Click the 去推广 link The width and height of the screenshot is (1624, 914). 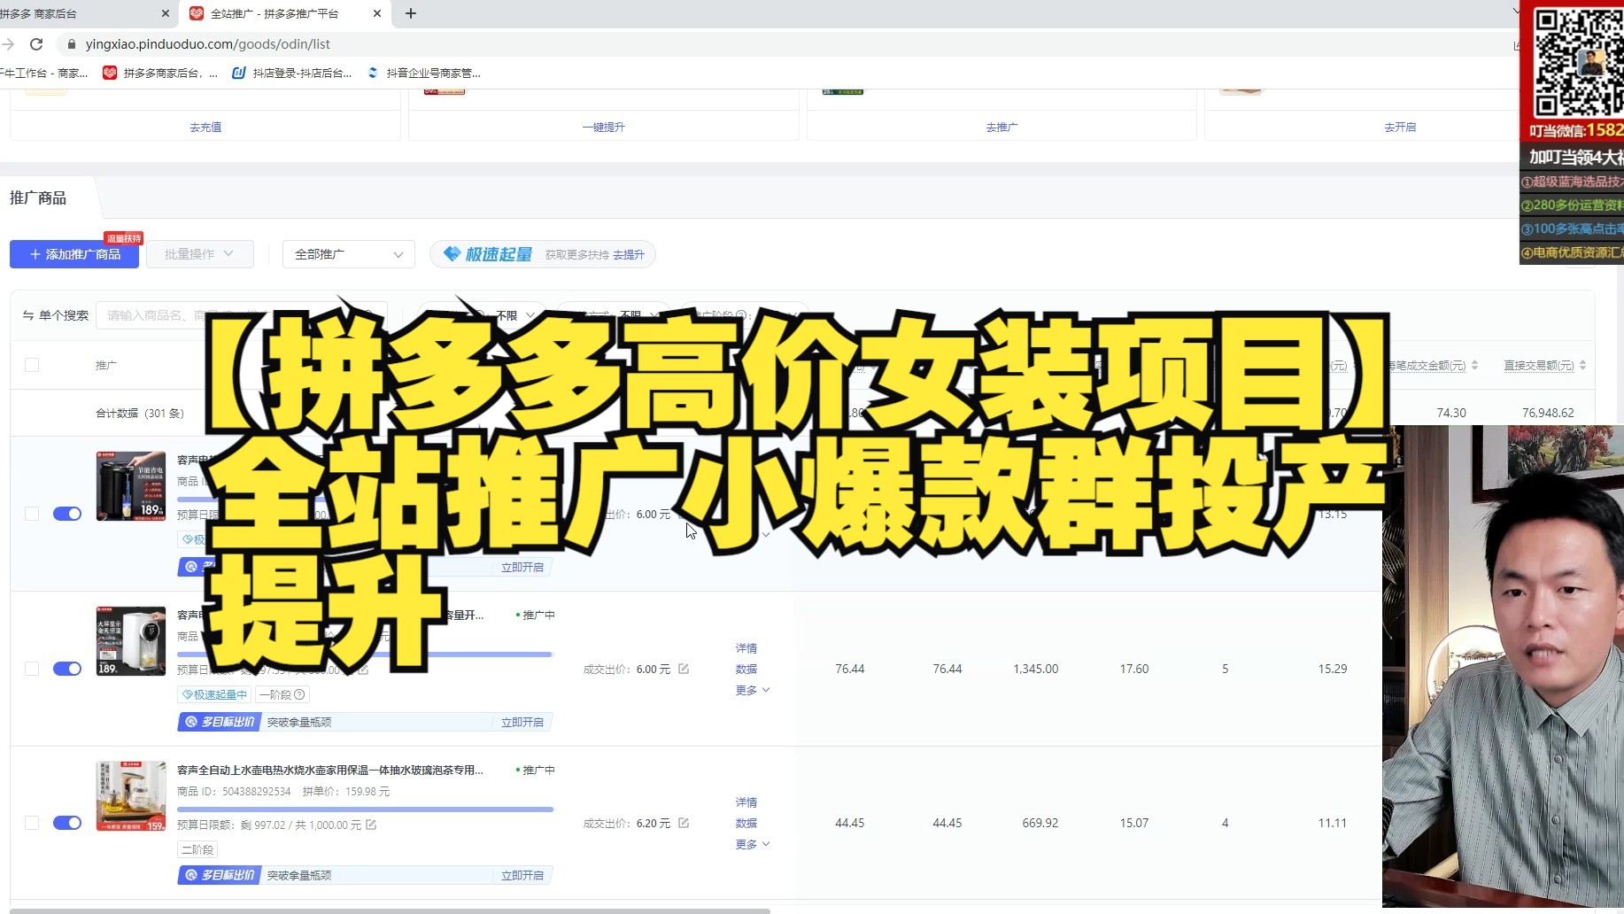1001,127
